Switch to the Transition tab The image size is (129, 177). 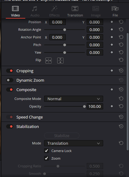[75, 12]
